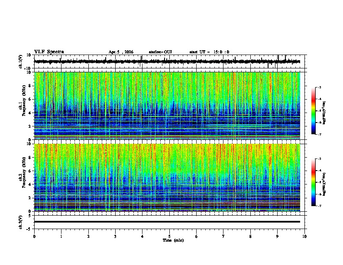The image size is (343, 265).
Task: Click the 'Time (min)' axis title
Action: (173, 240)
